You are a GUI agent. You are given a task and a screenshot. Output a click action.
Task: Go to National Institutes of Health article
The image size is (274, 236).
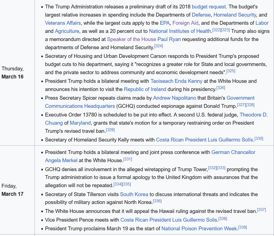pyautogui.click(x=180, y=31)
